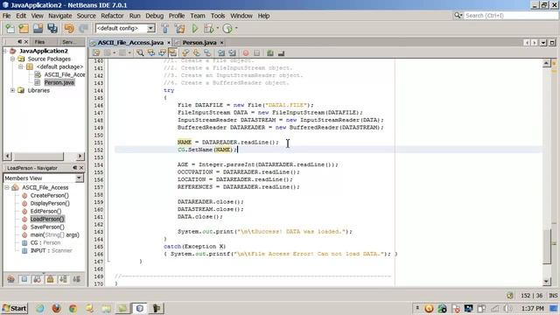The image size is (560, 315).
Task: Click the Shift Line Right icon
Action: point(233,53)
